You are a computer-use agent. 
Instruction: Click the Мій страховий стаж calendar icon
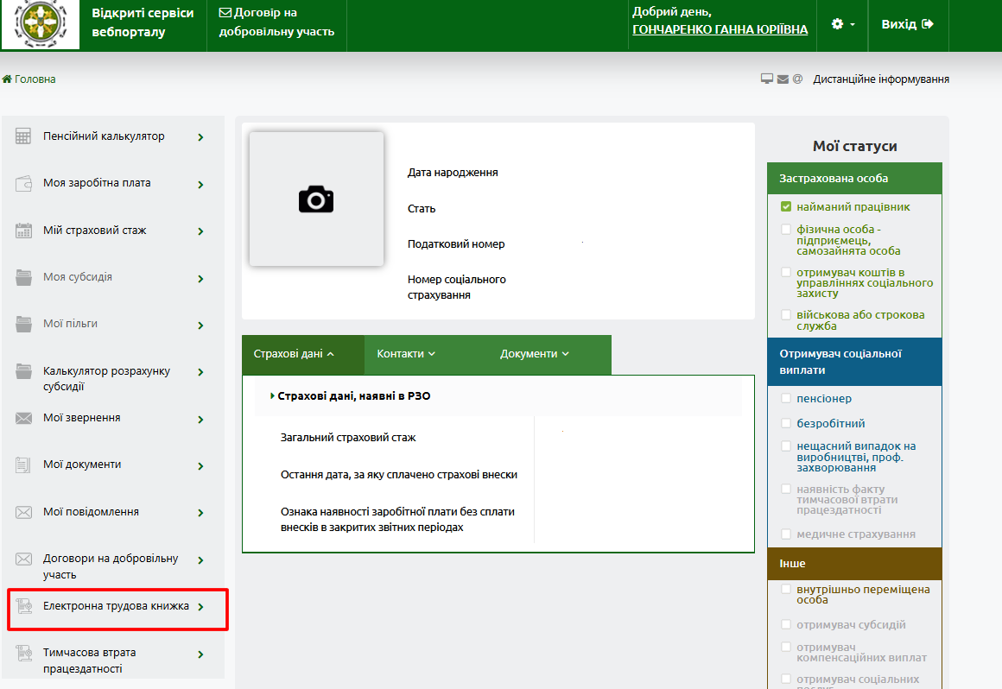pyautogui.click(x=23, y=231)
